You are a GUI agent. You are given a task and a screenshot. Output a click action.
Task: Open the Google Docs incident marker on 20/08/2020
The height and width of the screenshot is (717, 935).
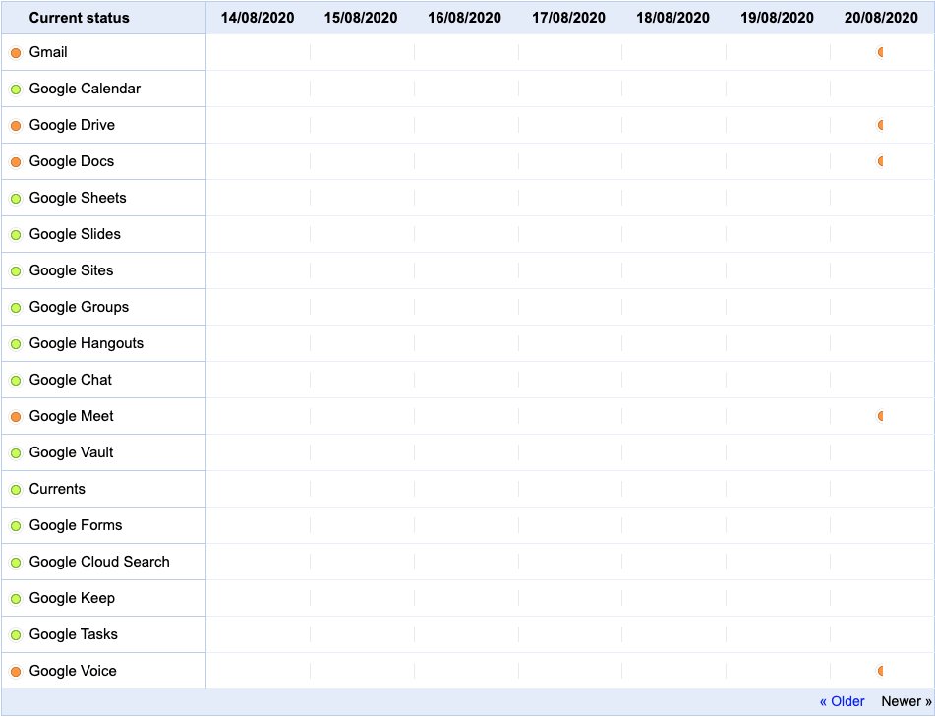click(x=880, y=161)
